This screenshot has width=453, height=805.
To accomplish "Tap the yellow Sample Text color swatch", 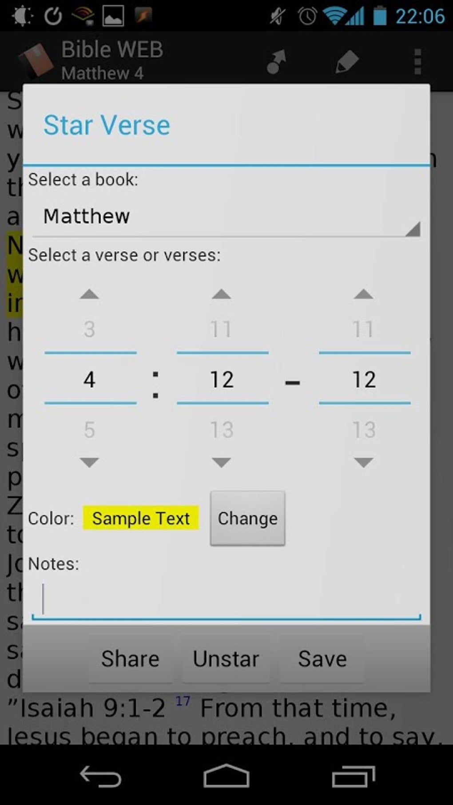I will click(x=141, y=518).
